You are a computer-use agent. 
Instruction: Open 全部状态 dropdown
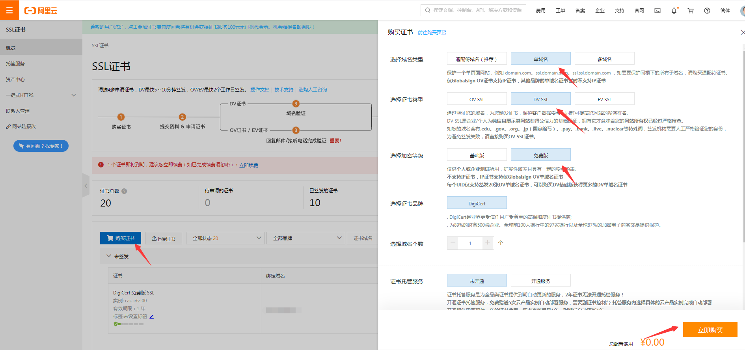pos(225,238)
